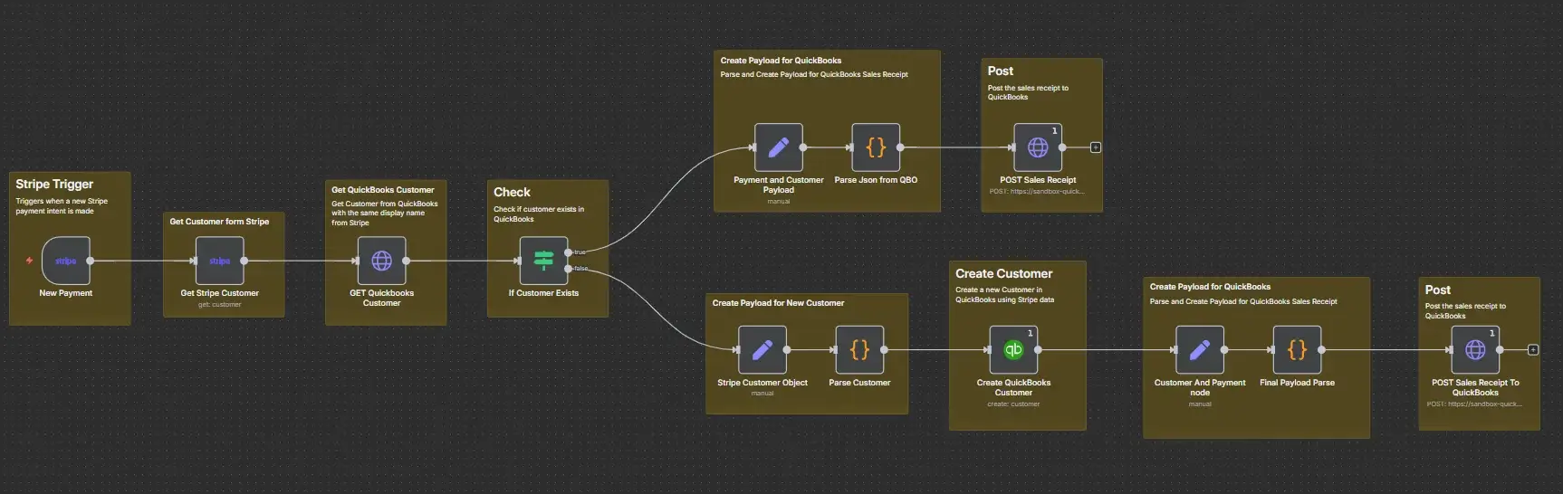Click the upper Post sticky note heading
Screen dimensions: 1563x494
click(1001, 71)
